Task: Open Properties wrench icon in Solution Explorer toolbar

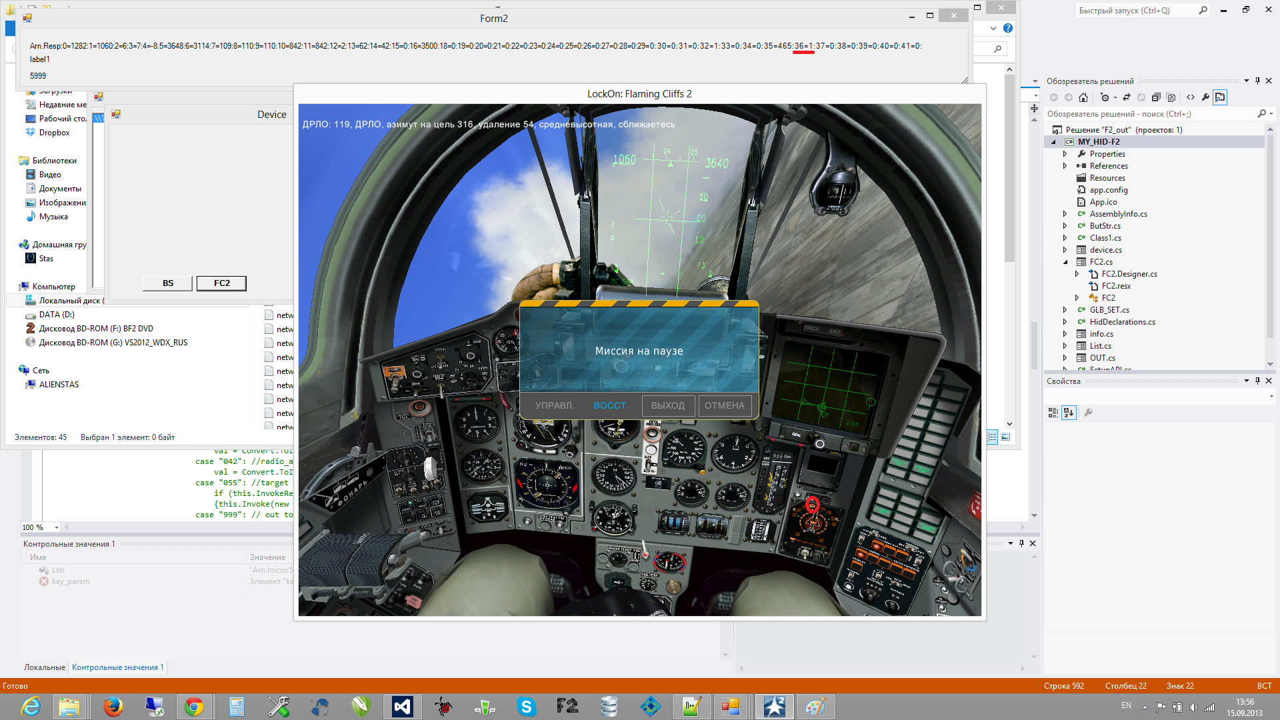Action: point(1205,97)
